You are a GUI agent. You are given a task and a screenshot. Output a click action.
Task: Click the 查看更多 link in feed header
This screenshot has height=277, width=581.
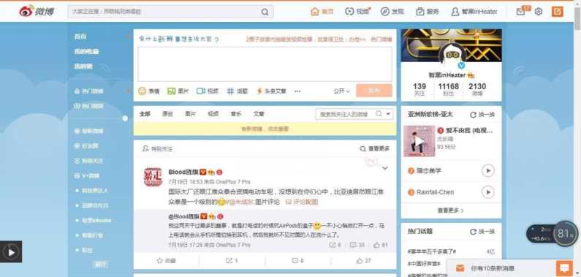pyautogui.click(x=375, y=149)
